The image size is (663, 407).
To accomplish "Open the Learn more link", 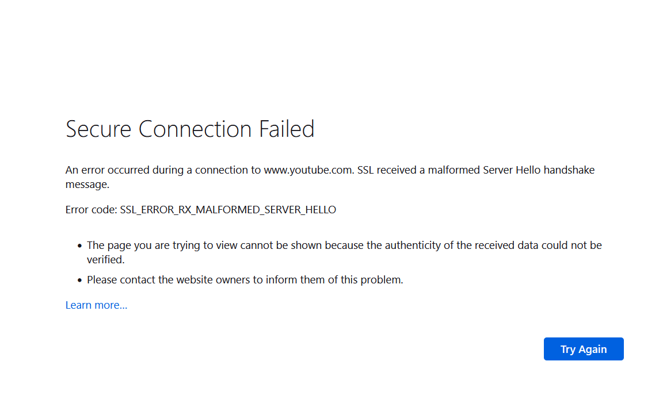I will click(x=96, y=305).
